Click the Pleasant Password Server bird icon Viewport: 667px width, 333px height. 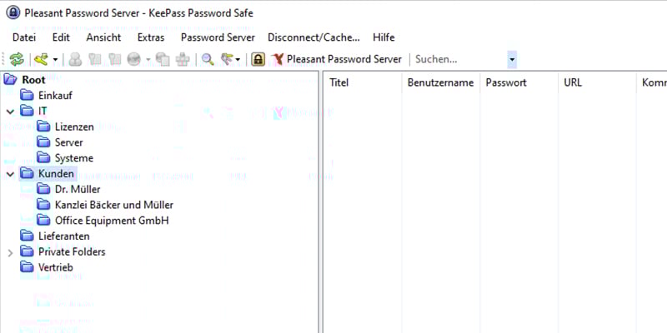(x=278, y=59)
